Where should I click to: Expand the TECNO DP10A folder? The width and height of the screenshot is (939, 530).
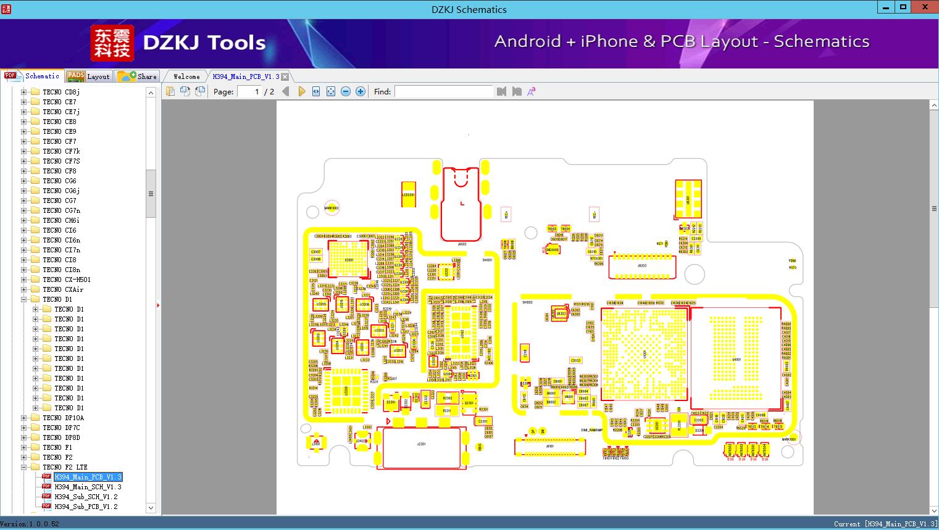(x=24, y=418)
